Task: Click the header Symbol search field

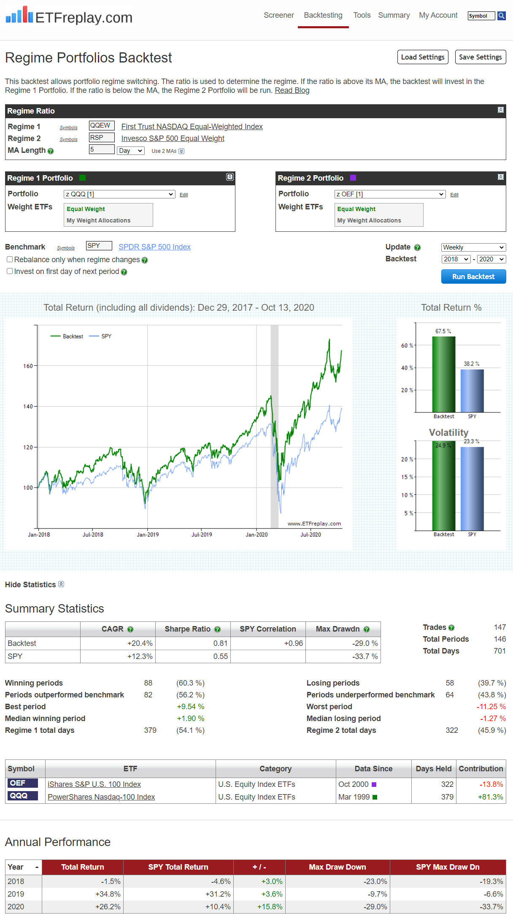Action: click(x=481, y=16)
